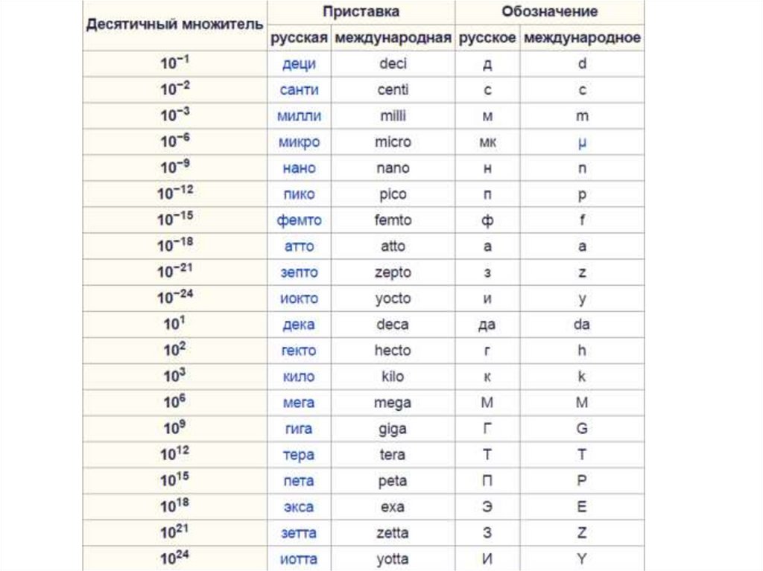The width and height of the screenshot is (763, 571).
Task: Open the гекто prefix link
Action: 298,351
